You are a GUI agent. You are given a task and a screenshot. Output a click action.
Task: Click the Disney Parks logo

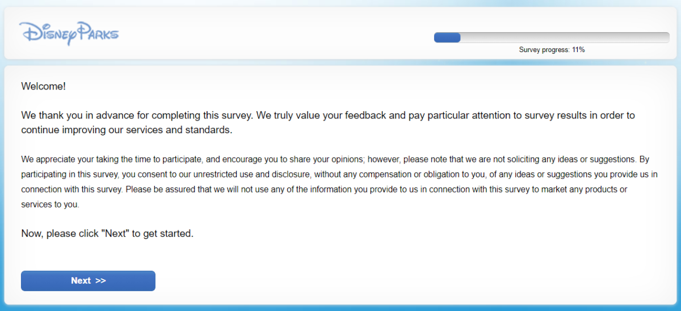click(x=69, y=33)
